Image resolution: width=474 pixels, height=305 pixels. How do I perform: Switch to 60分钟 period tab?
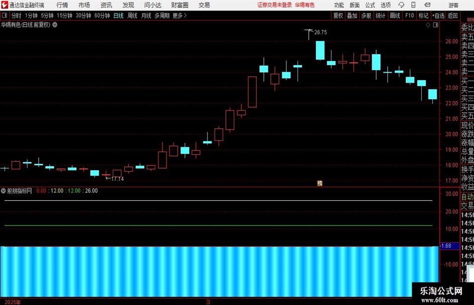pyautogui.click(x=102, y=16)
